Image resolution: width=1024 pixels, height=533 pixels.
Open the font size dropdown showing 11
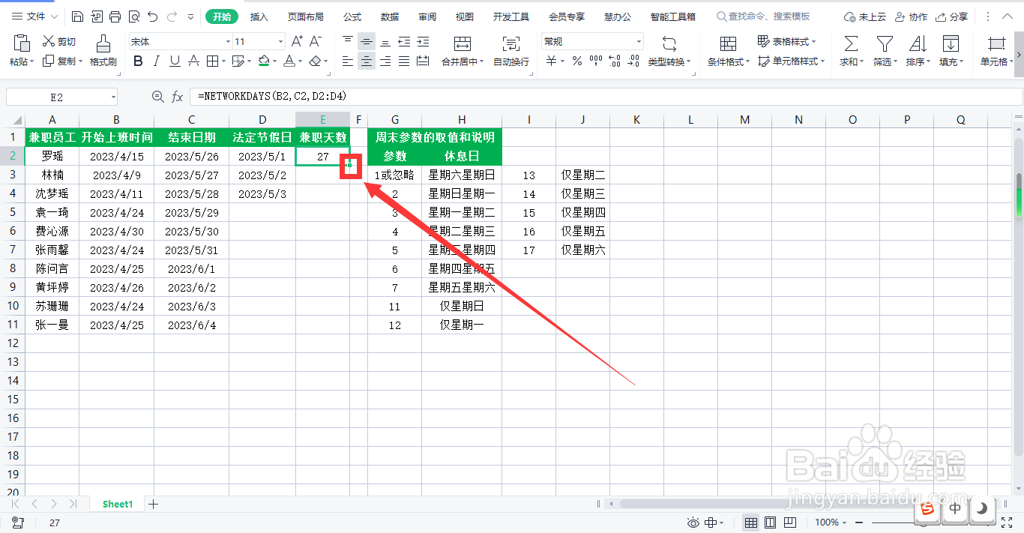(281, 42)
